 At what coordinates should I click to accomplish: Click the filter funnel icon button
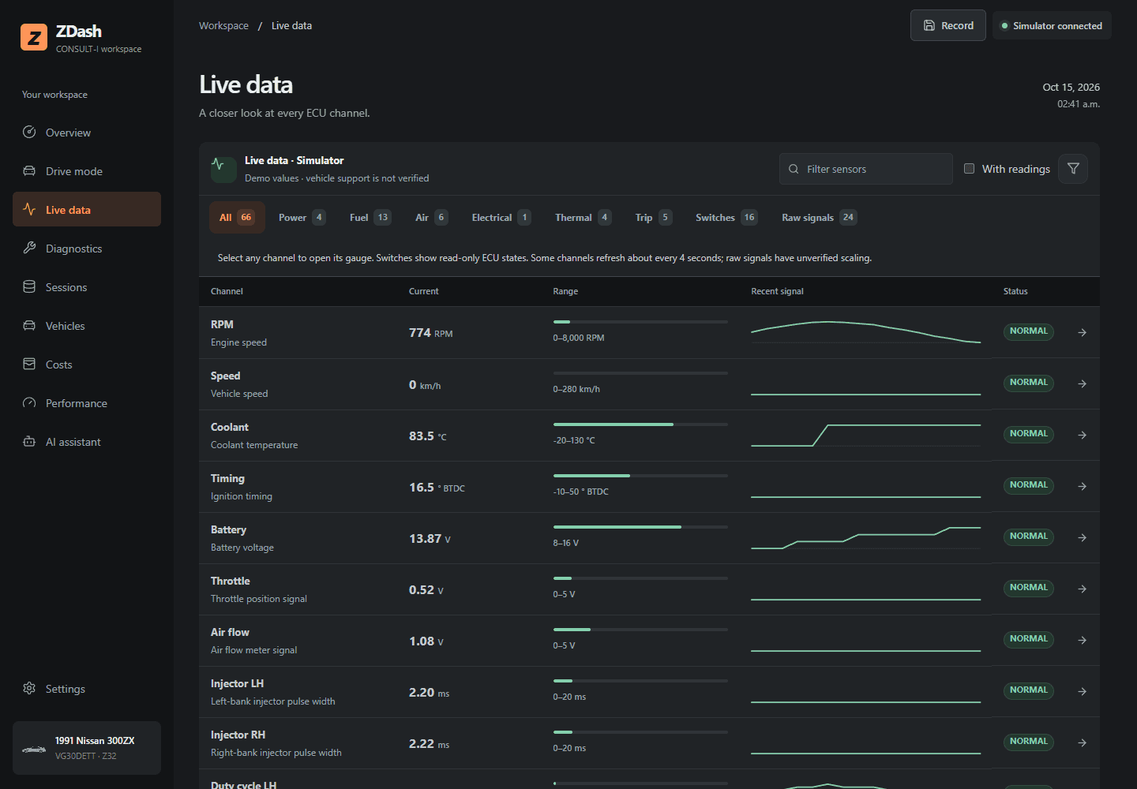(1073, 169)
